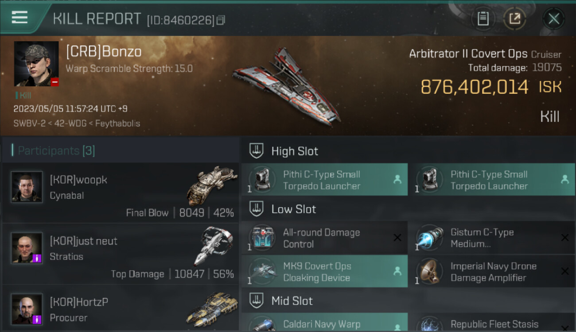Click X next to Gistum C-Type Medium module
576x332 pixels.
pos(564,238)
